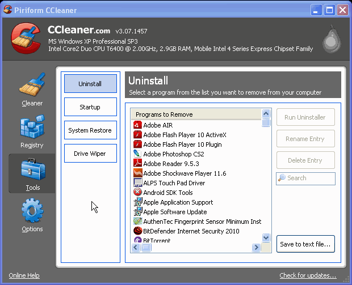Image resolution: width=352 pixels, height=285 pixels.
Task: Click the scroll right arrow of program list
Action: tap(256, 248)
